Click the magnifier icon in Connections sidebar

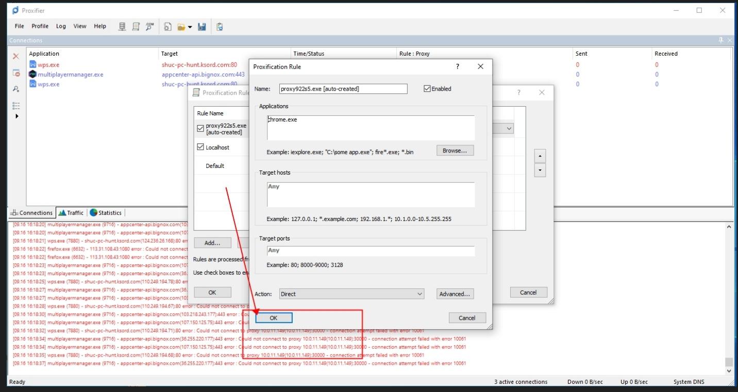(x=16, y=89)
